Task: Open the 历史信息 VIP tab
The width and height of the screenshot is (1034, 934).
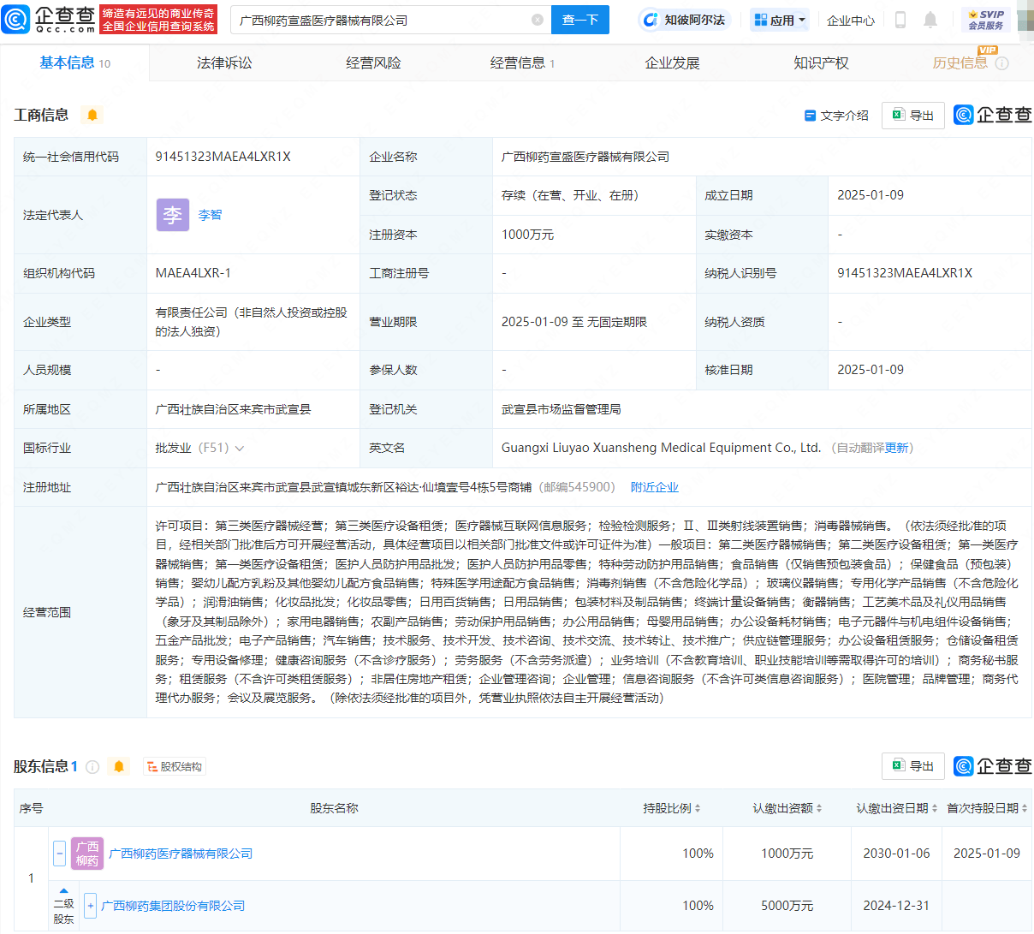Action: [x=960, y=63]
